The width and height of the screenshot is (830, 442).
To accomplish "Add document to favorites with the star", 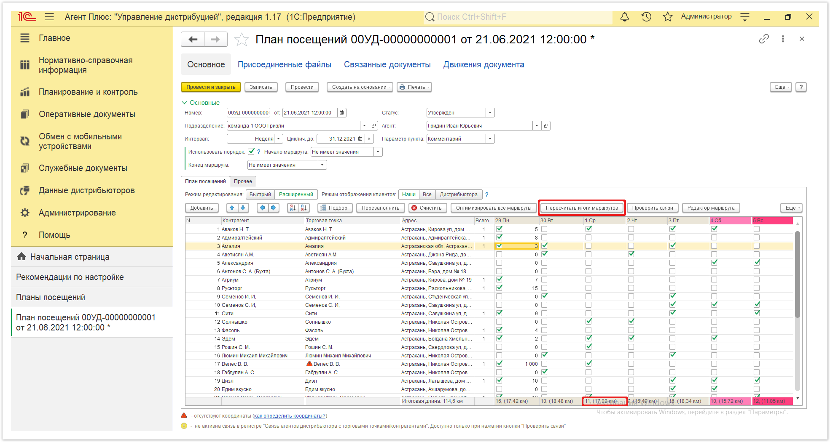I will (242, 40).
